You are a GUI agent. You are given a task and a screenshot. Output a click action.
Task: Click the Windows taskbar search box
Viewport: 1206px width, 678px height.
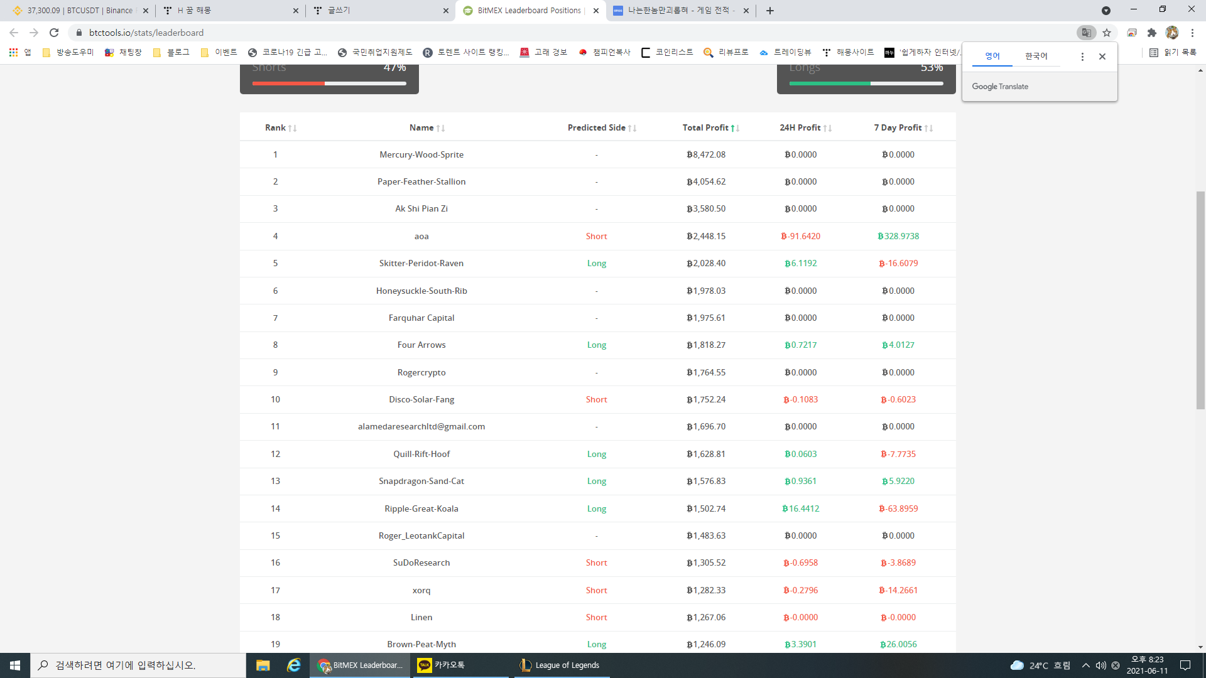(x=138, y=665)
